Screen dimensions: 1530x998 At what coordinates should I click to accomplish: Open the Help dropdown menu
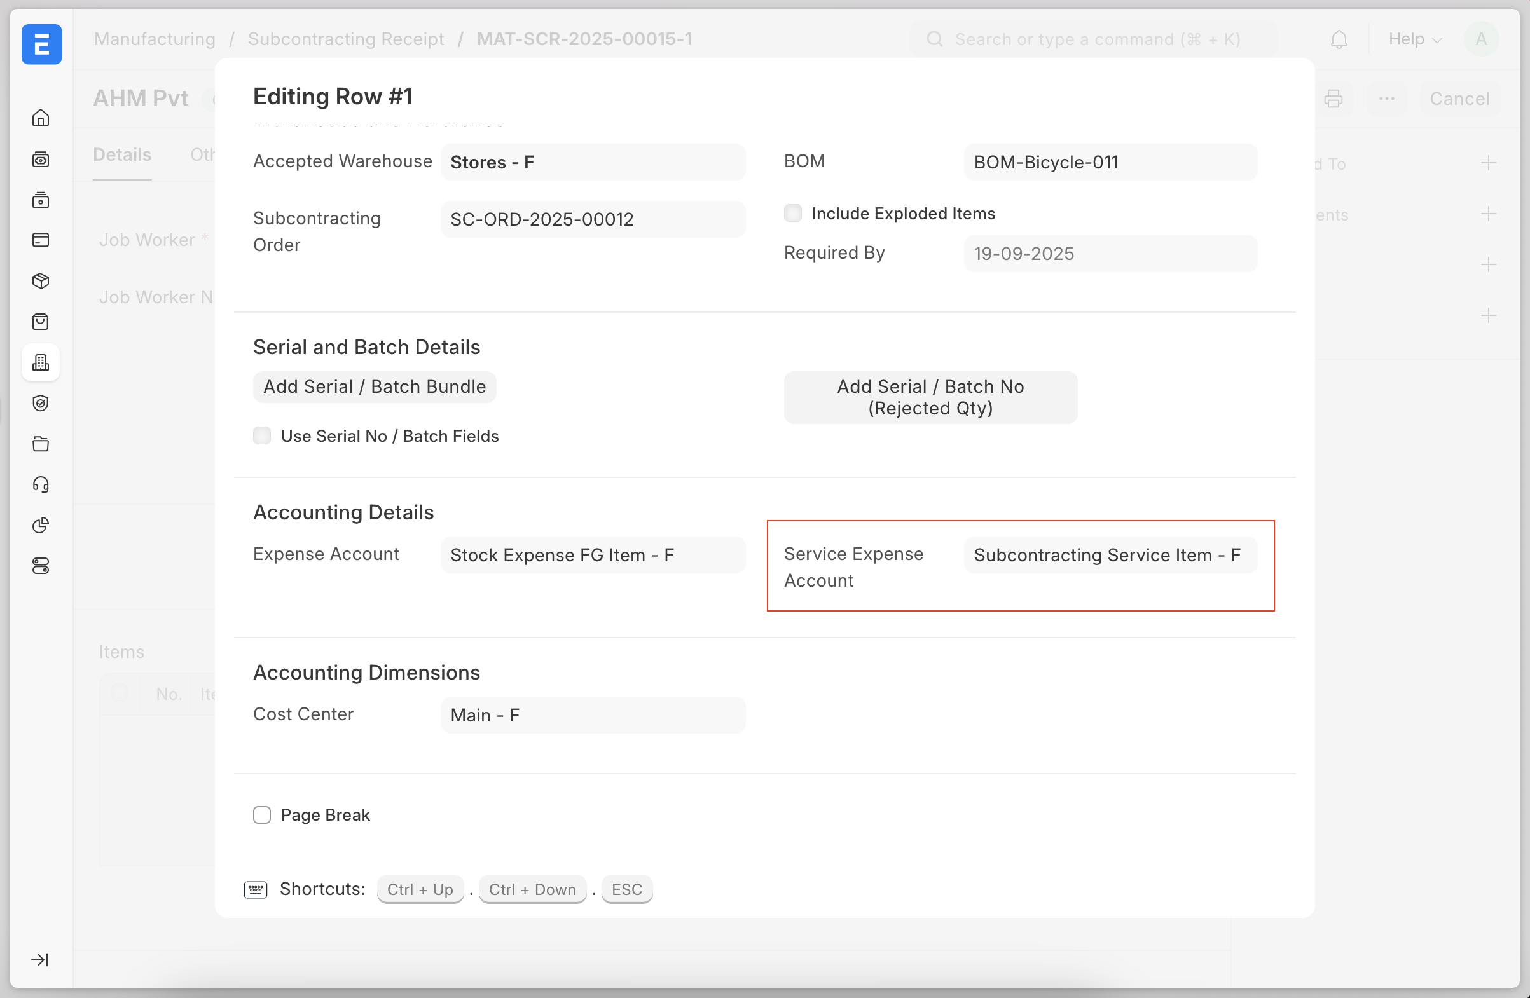[1414, 40]
